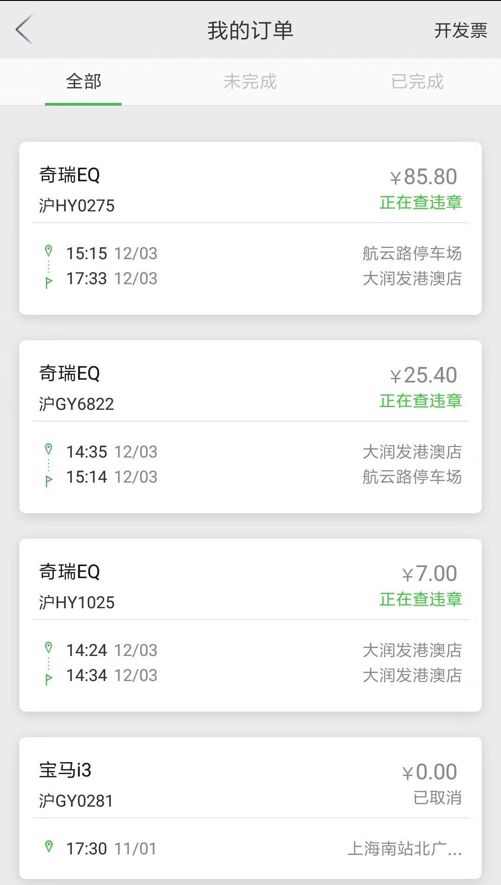Click return flag icon on 沪HY1025 order
Viewport: 501px width, 885px height.
point(48,678)
